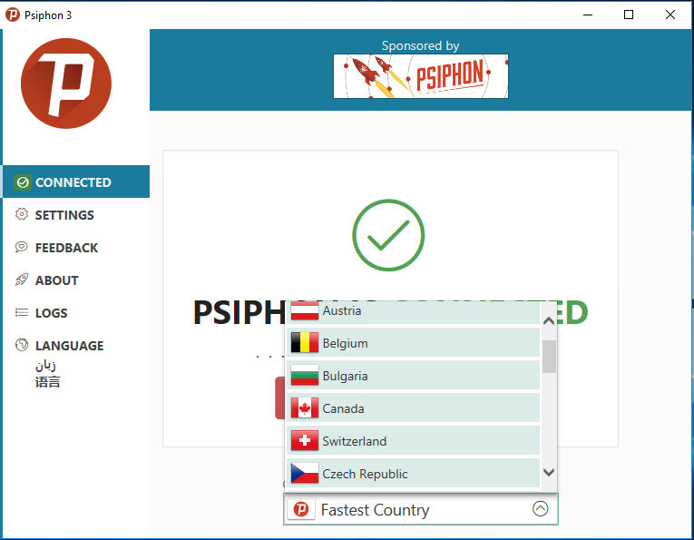Screen dimensions: 694x540
Task: Click the Psiphon title bar app icon
Action: pyautogui.click(x=13, y=15)
